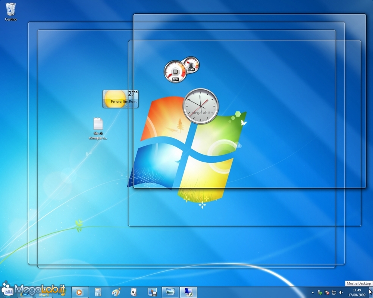The image size is (373, 298).
Task: Click the analog clock gadget
Action: coord(201,106)
